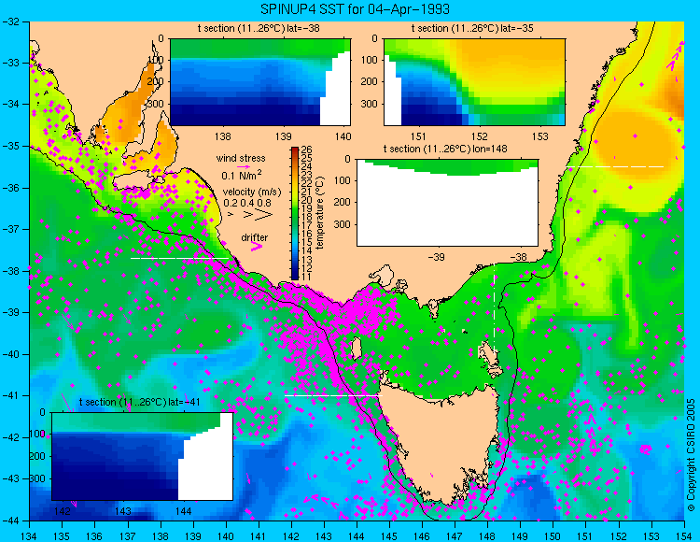This screenshot has width=700, height=542.
Task: Click the white section line west of Tasmania
Action: (x=333, y=395)
